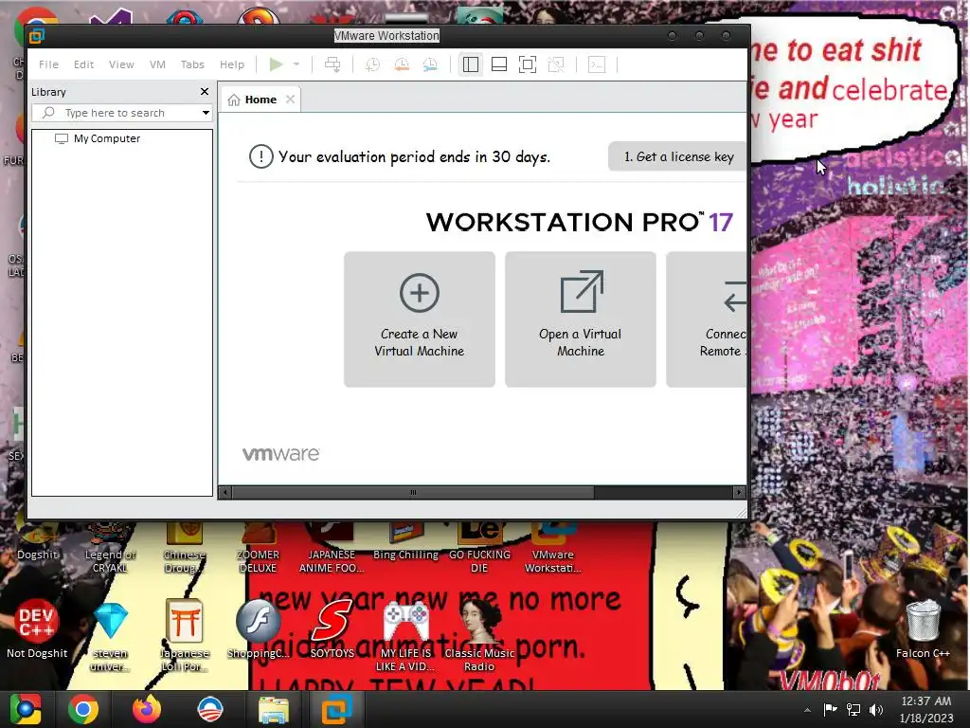Click Send Ctrl+Alt+Del toolbar icon

coord(332,64)
